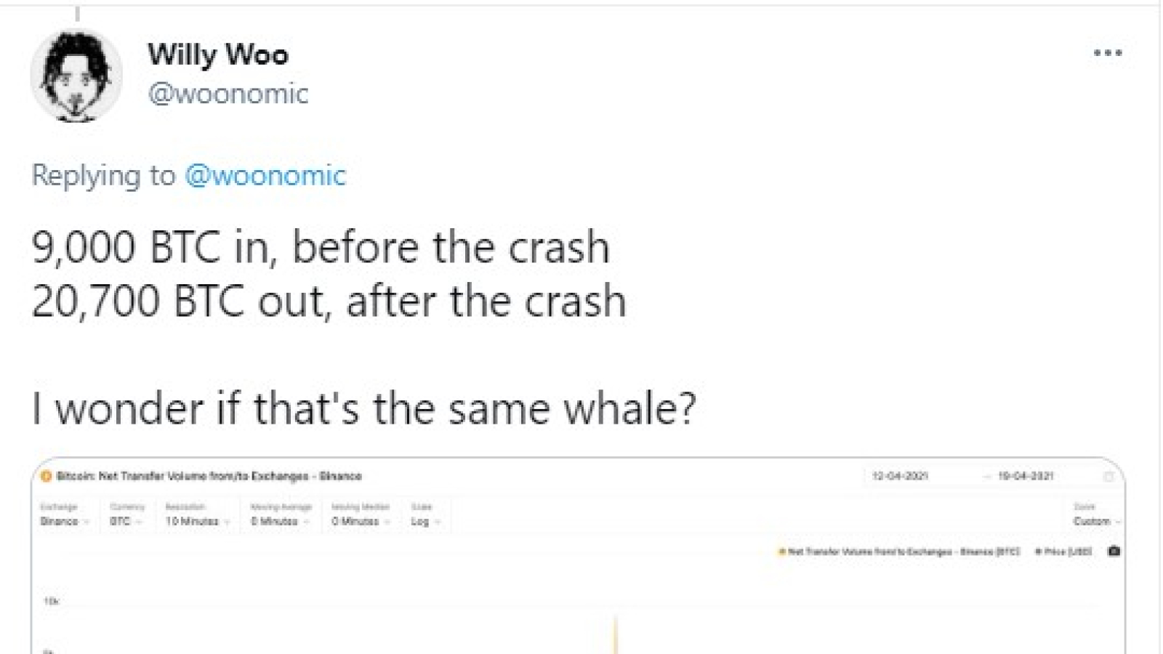Toggle the Price [USD] legend entry
The height and width of the screenshot is (654, 1163).
[x=1063, y=552]
